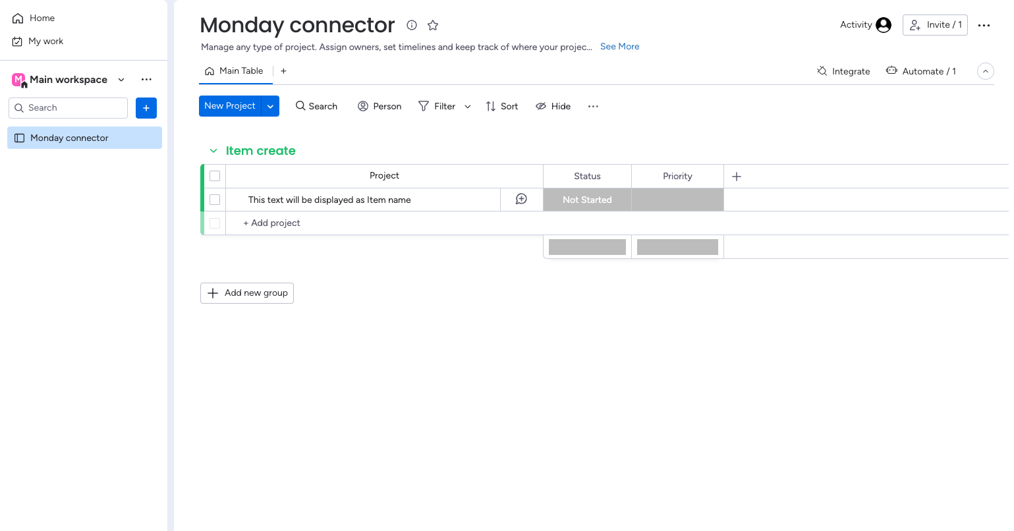The height and width of the screenshot is (531, 1014).
Task: Open the conversation bubble for the item
Action: [x=521, y=199]
